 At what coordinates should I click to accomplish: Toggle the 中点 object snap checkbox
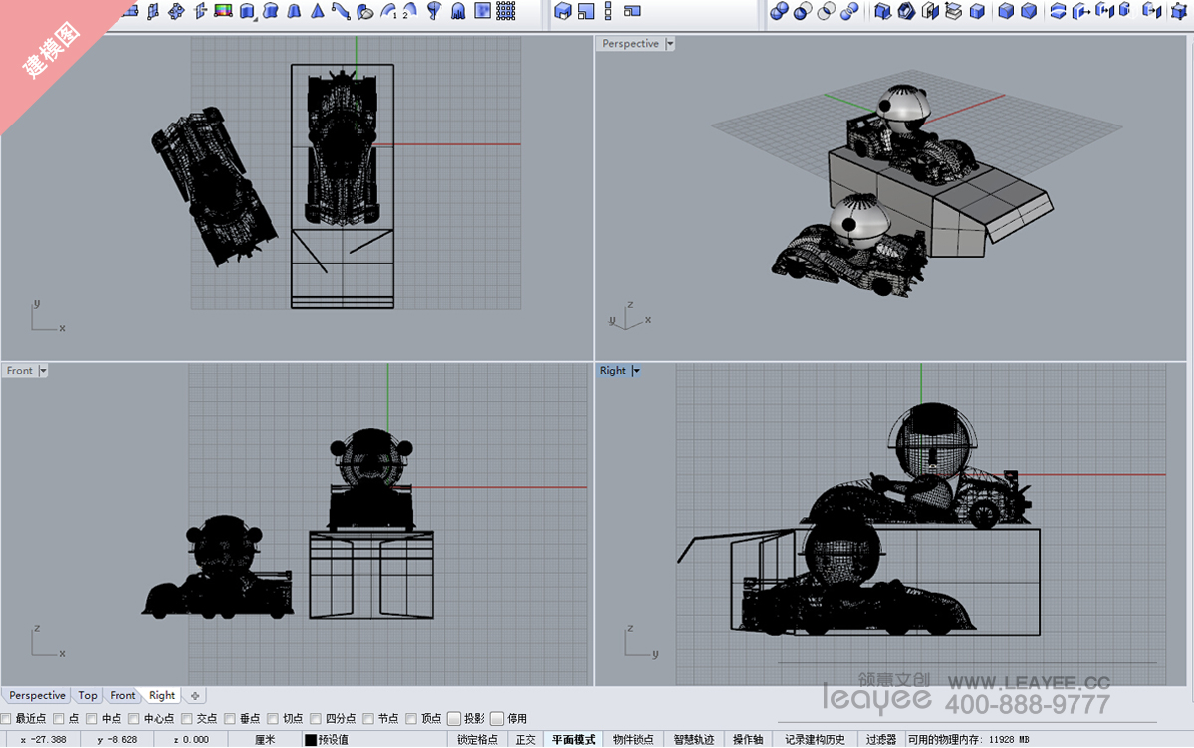(93, 718)
